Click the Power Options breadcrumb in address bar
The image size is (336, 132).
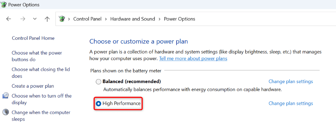coord(179,19)
